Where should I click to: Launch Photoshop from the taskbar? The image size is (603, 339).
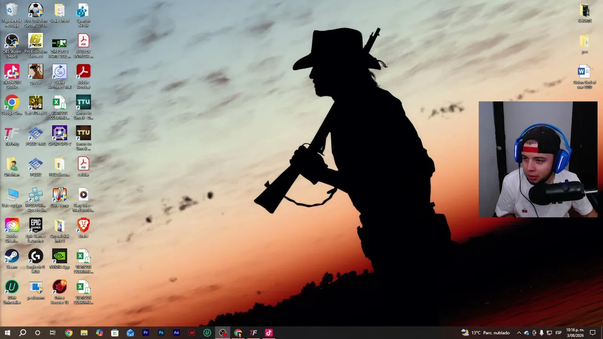click(x=161, y=333)
